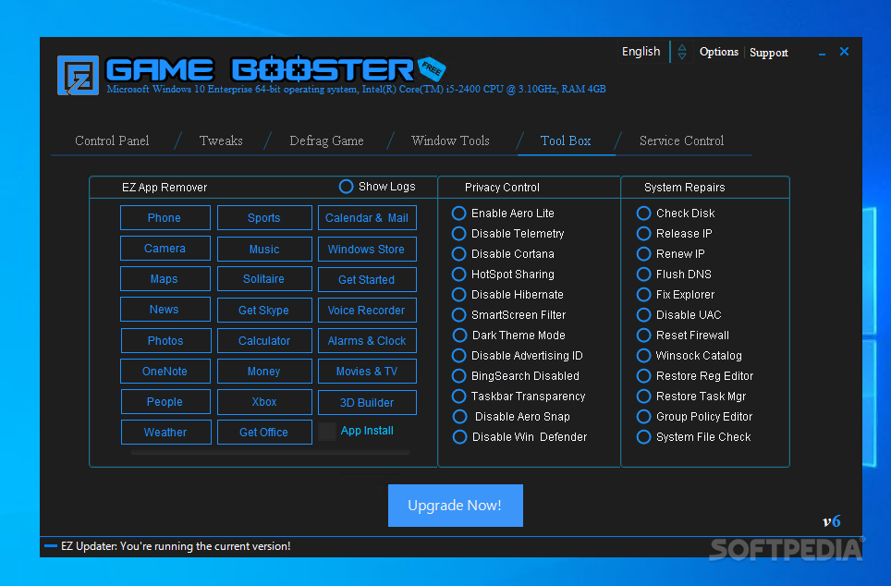
Task: Select Disable Win Defender
Action: coord(459,437)
